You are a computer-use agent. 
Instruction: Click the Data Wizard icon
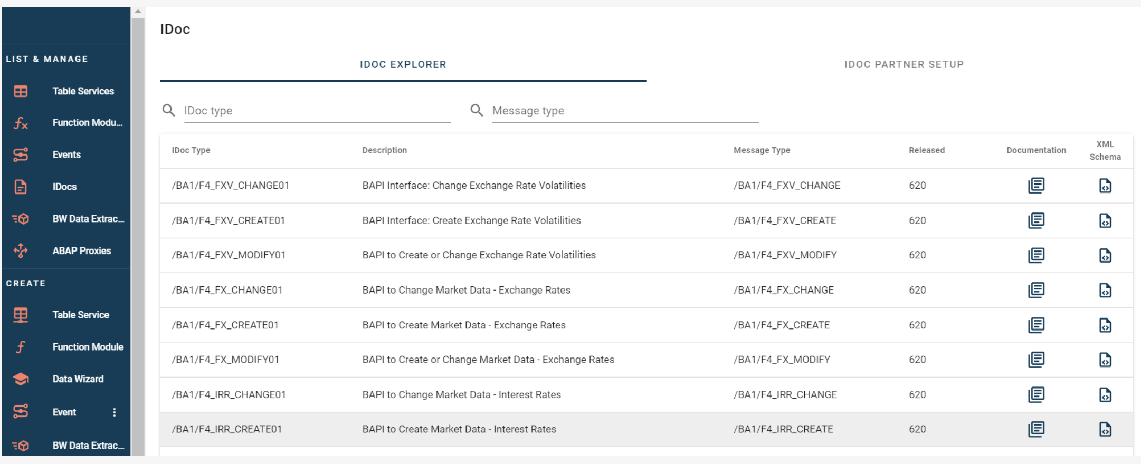[x=21, y=379]
